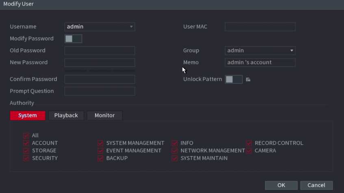Switch to the Playback authority tab
Screen dimensions: 344x193
[x=66, y=115]
